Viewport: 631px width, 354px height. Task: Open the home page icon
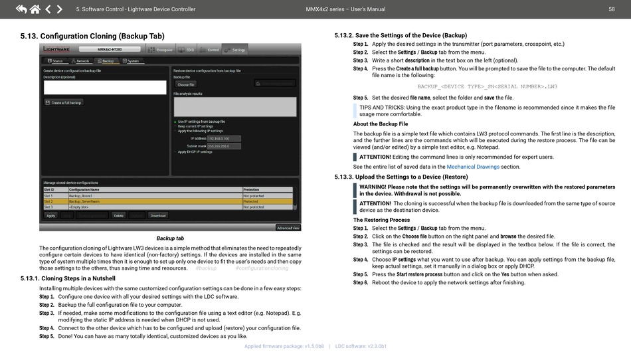(x=35, y=9)
